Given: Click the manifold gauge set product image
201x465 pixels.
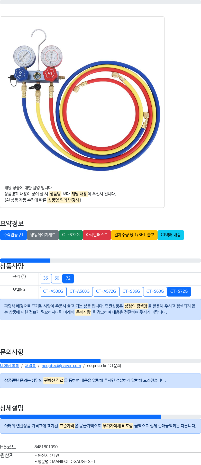Looking at the screenshot, I should 82,99.
